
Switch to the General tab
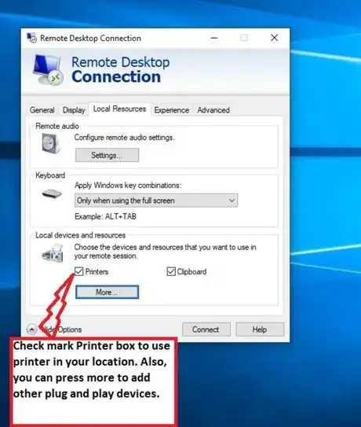[42, 110]
